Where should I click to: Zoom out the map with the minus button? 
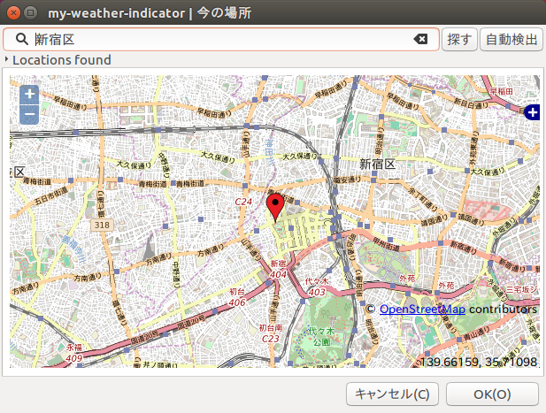coord(29,114)
